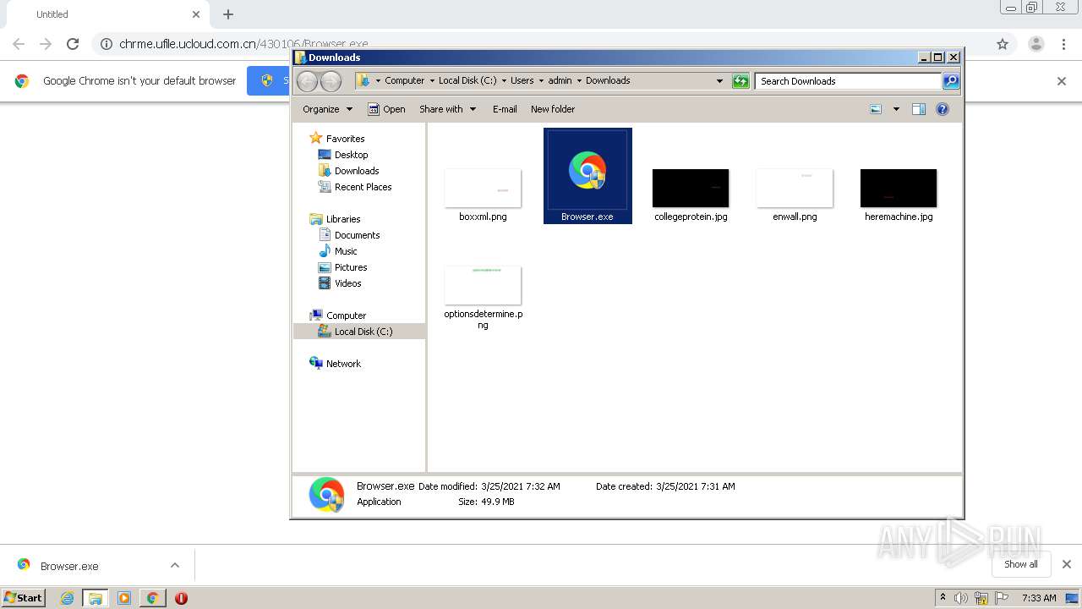Open Windows Media Player from taskbar
This screenshot has width=1082, height=609.
124,598
